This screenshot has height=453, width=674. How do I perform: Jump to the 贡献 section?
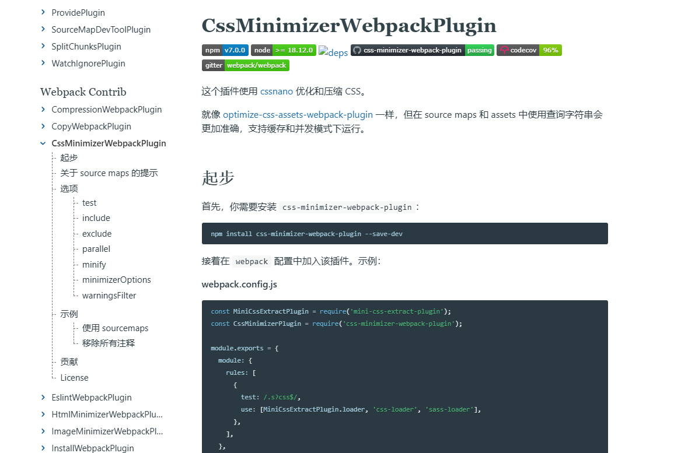coord(69,362)
